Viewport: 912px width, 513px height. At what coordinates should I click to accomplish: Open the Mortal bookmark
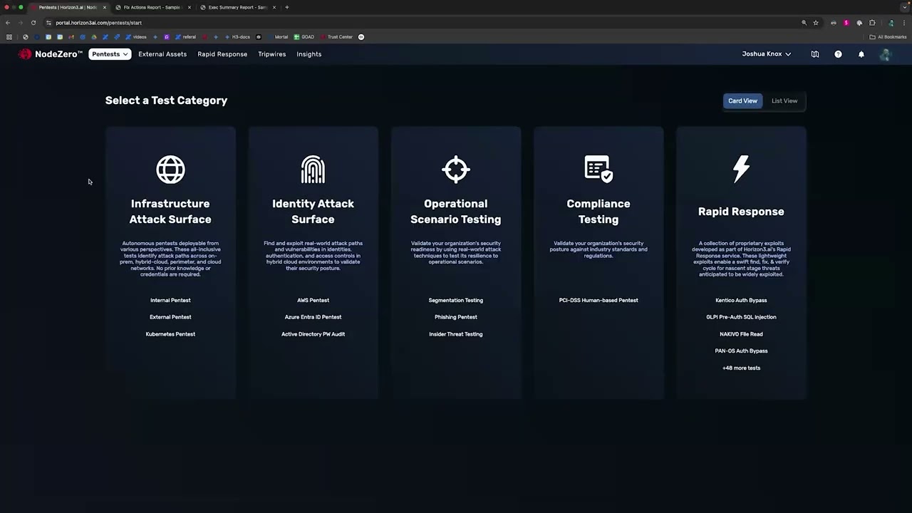pyautogui.click(x=277, y=37)
